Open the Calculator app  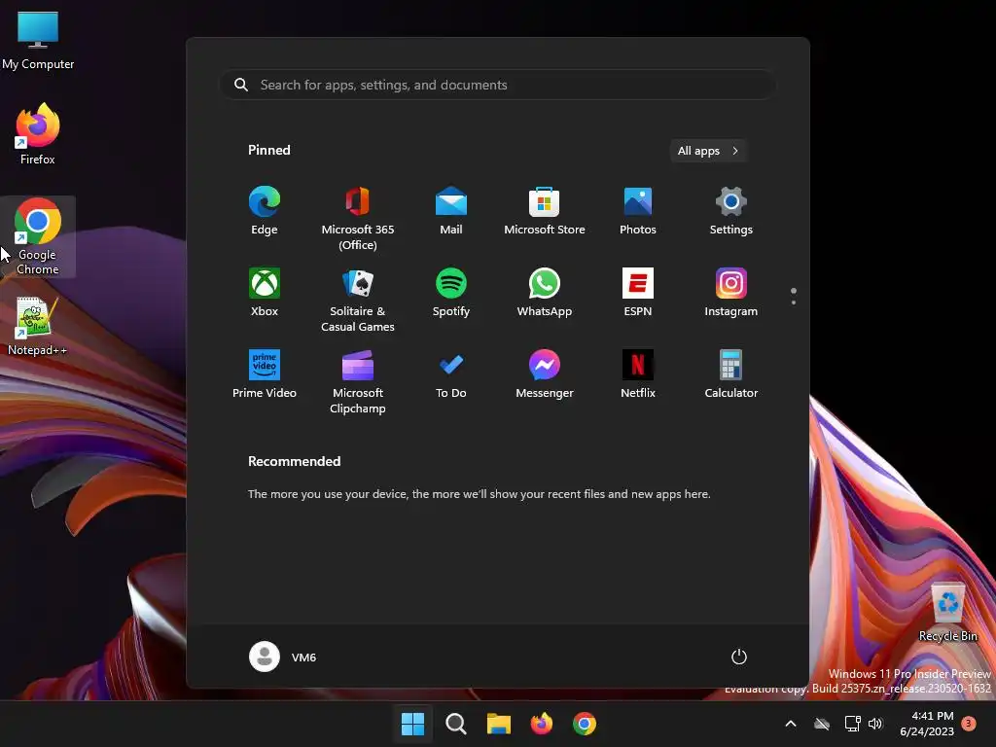(x=731, y=374)
